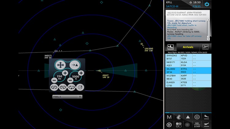This screenshot has width=230, height=129.
Task: Click the SATCO-III rank label
Action: click(172, 6)
